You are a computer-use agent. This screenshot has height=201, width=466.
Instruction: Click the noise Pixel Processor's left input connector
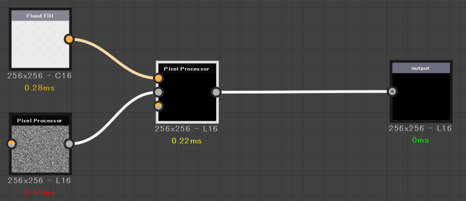(11, 144)
